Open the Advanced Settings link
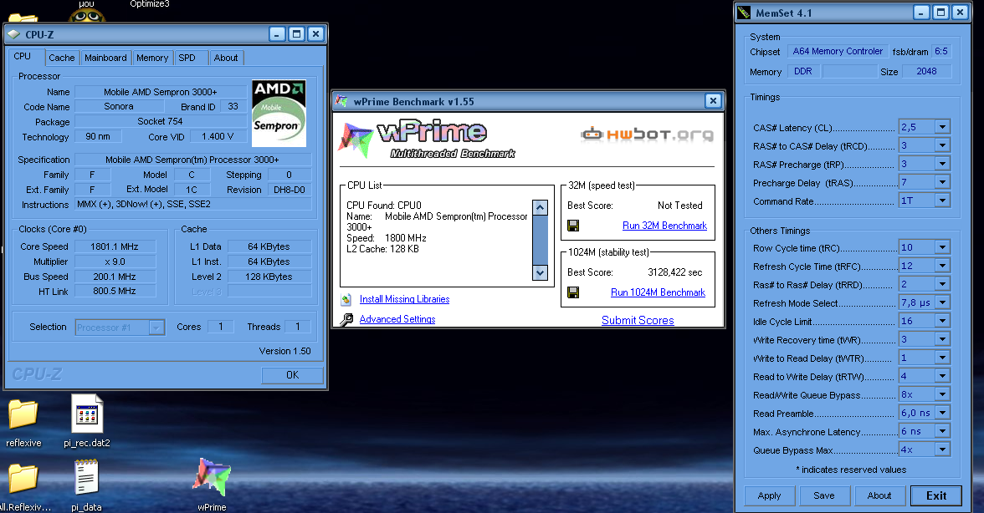 (397, 319)
